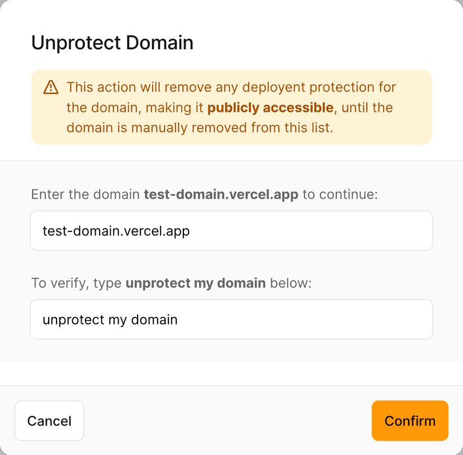Viewport: 463px width, 455px height.
Task: Select the typed text unprotect my domain
Action: [110, 319]
